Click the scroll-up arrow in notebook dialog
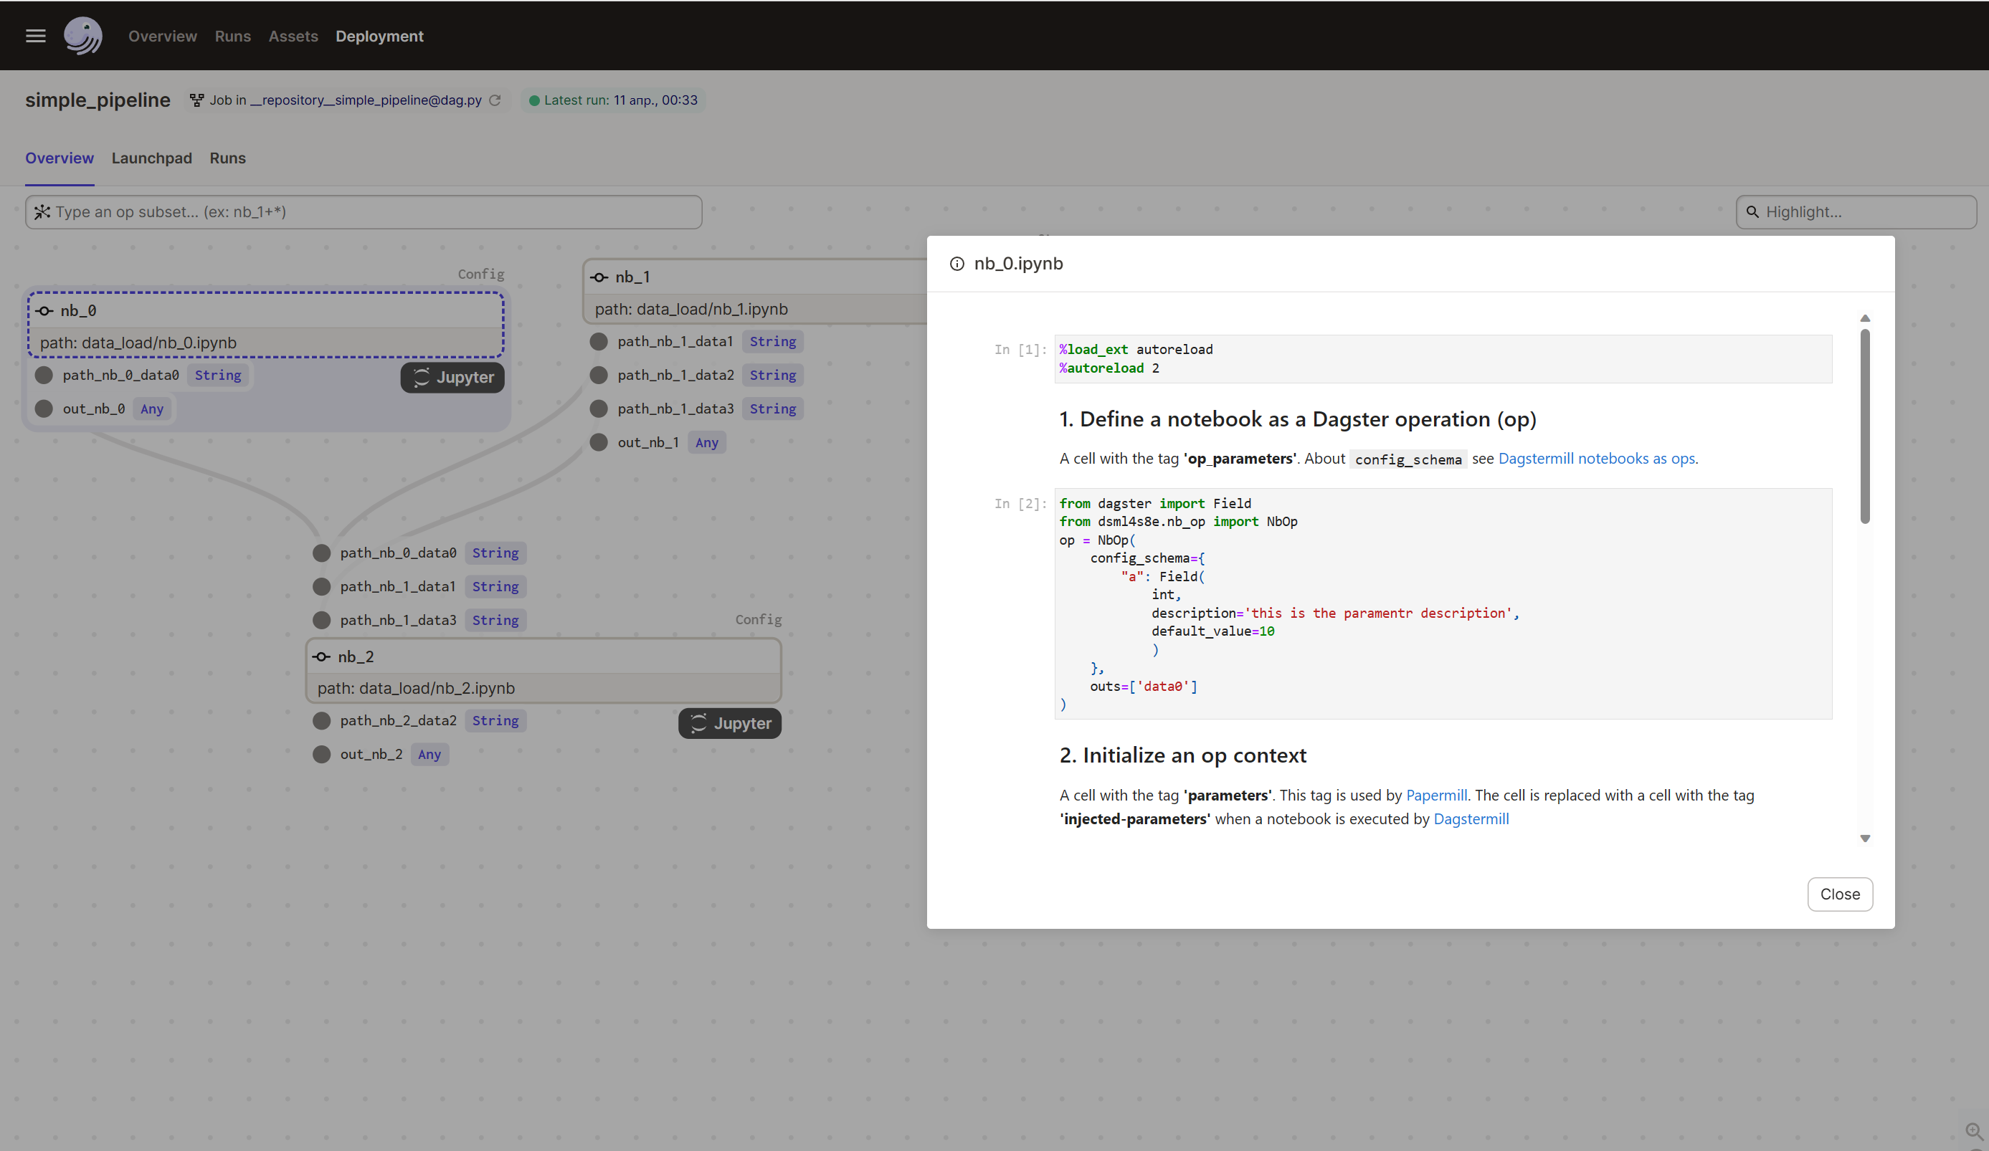Screen dimensions: 1989x1151 (1865, 318)
